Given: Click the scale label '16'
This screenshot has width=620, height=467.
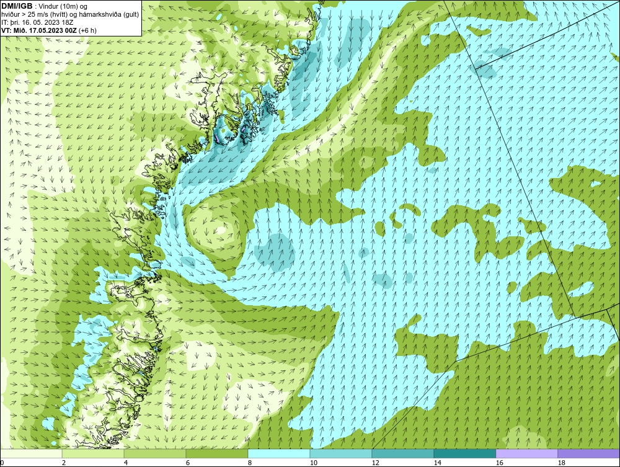Looking at the screenshot, I should pyautogui.click(x=499, y=463).
